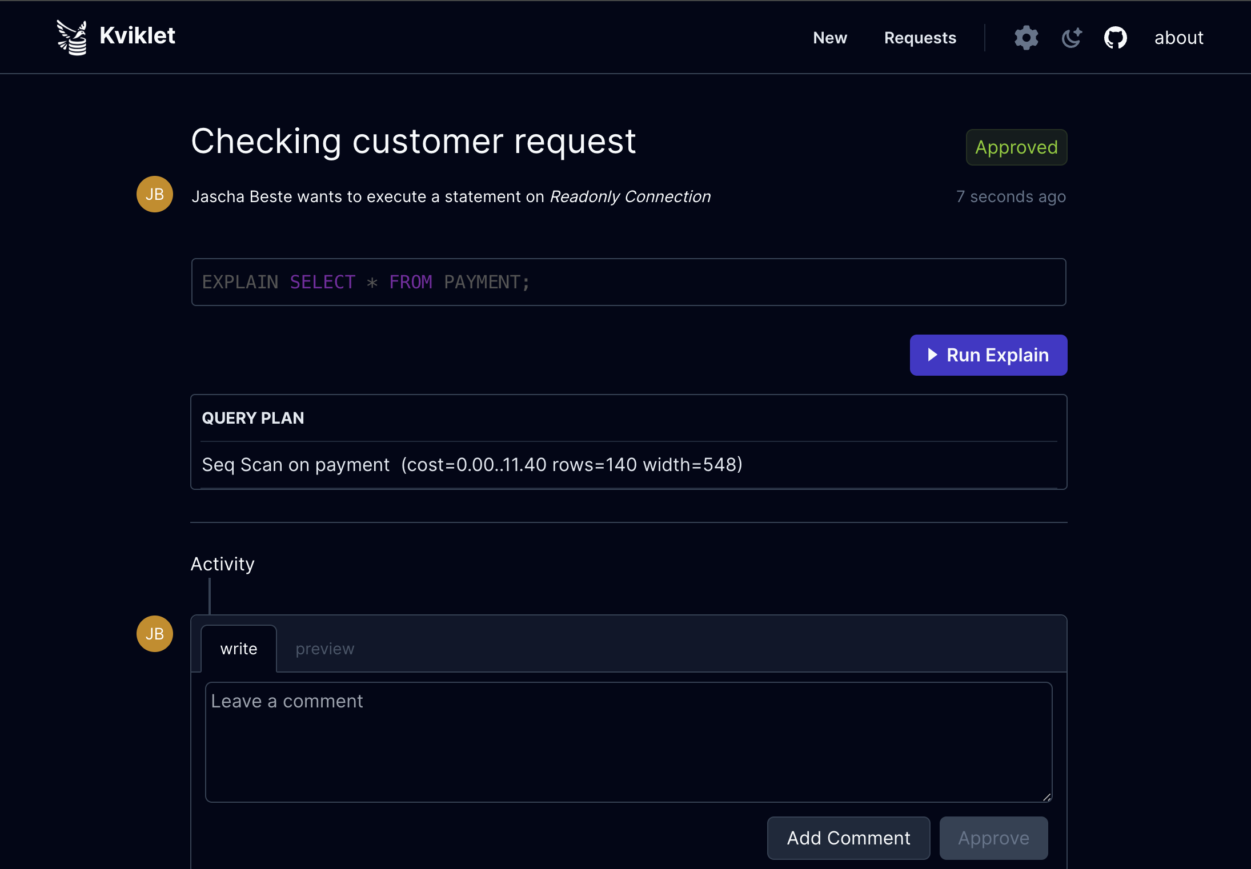Click the 7 seconds ago timestamp
This screenshot has width=1251, height=869.
tap(1011, 196)
